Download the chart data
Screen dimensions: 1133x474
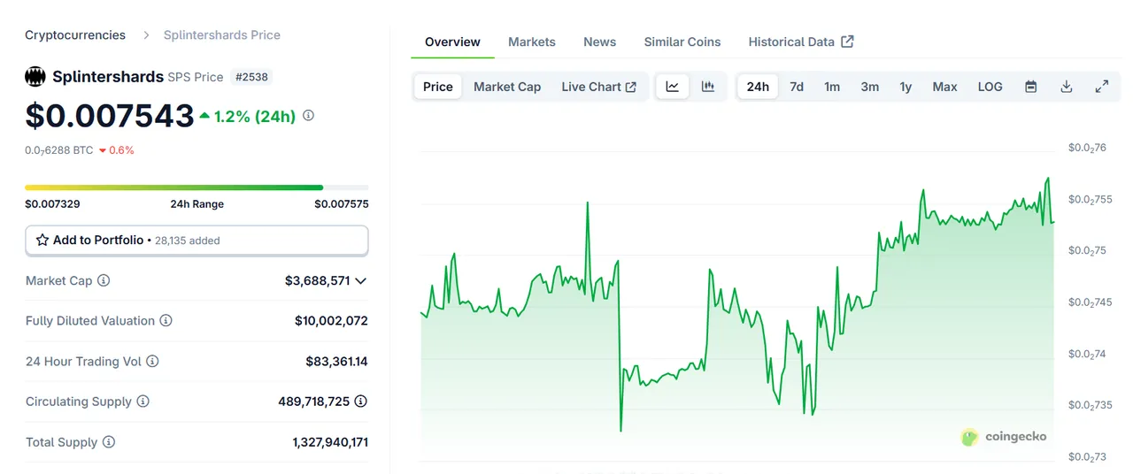click(1067, 87)
